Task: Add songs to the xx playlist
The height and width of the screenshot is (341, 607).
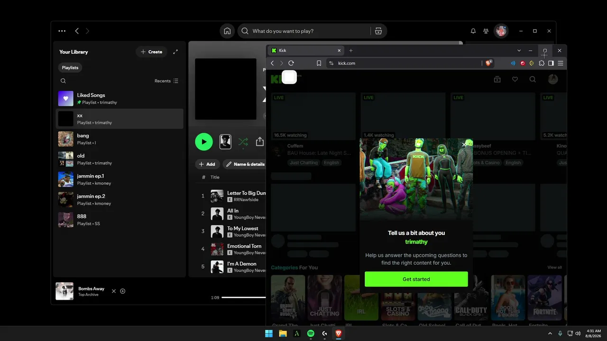Action: click(207, 164)
